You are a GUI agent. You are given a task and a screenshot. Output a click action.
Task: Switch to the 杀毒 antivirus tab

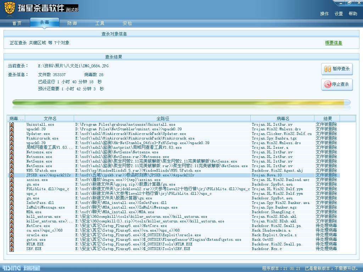tap(44, 22)
